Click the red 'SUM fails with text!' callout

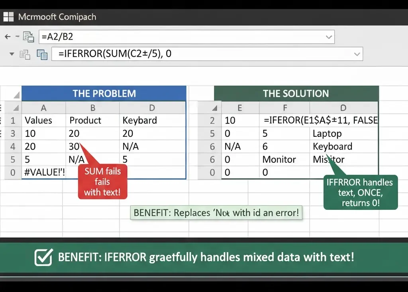(102, 182)
